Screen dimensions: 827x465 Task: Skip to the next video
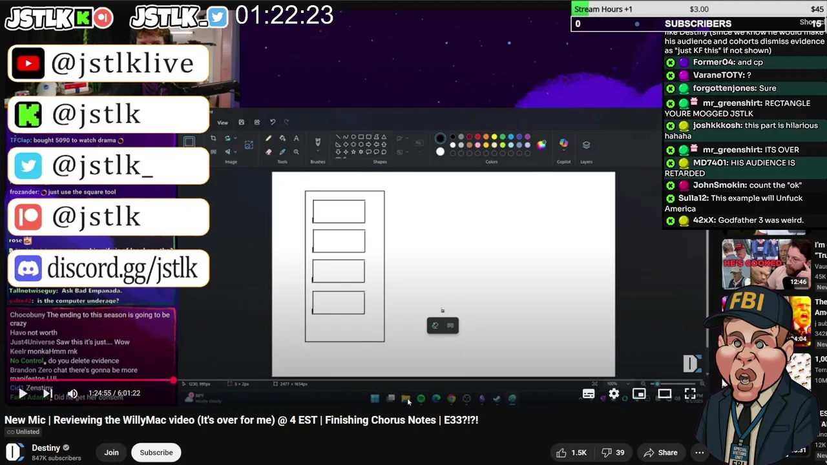point(47,393)
